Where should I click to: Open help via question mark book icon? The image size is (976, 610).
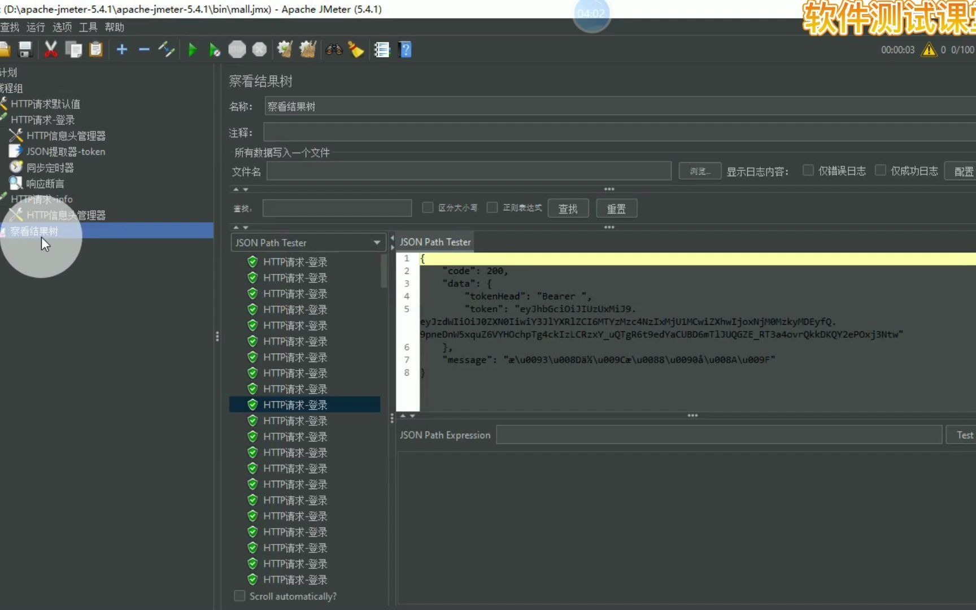pyautogui.click(x=405, y=50)
